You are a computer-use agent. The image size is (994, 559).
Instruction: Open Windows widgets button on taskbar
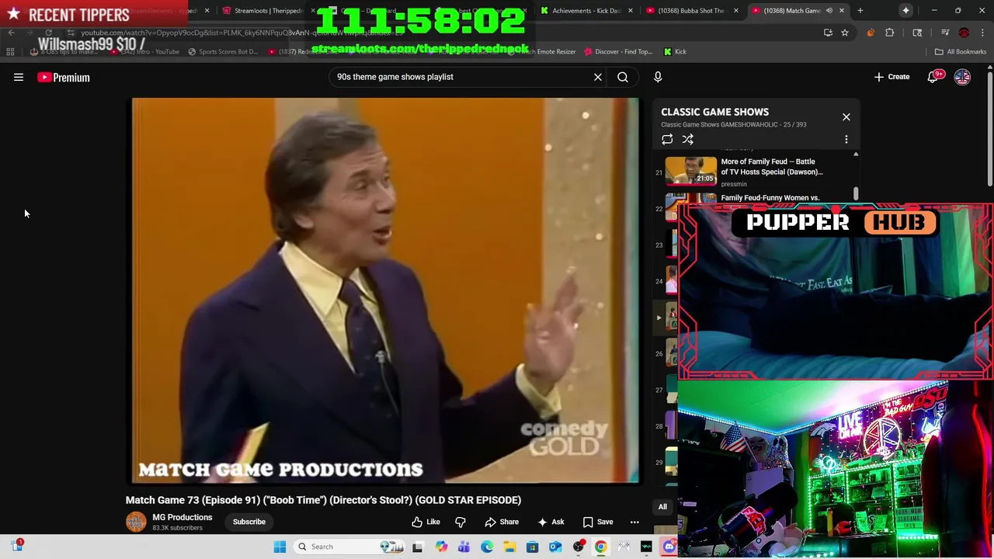pos(16,546)
